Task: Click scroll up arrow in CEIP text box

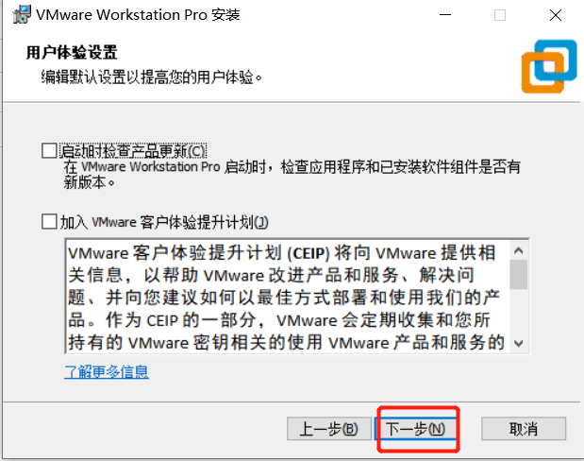Action: 519,250
